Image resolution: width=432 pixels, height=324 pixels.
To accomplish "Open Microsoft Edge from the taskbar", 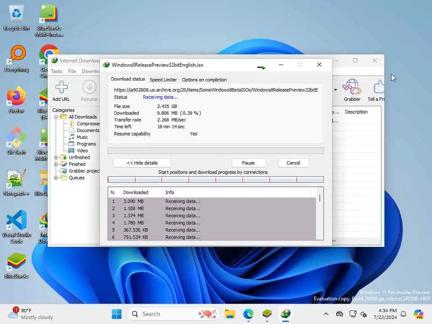I will pos(248,314).
